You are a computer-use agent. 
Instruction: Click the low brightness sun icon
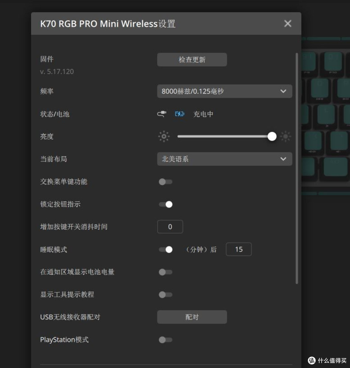(x=164, y=136)
